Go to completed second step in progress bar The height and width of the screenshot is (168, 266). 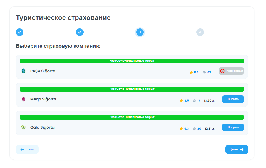point(80,32)
